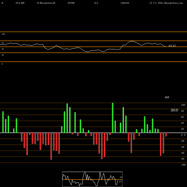
Task: Click the RSI line peak near 70
Action: pos(131,41)
